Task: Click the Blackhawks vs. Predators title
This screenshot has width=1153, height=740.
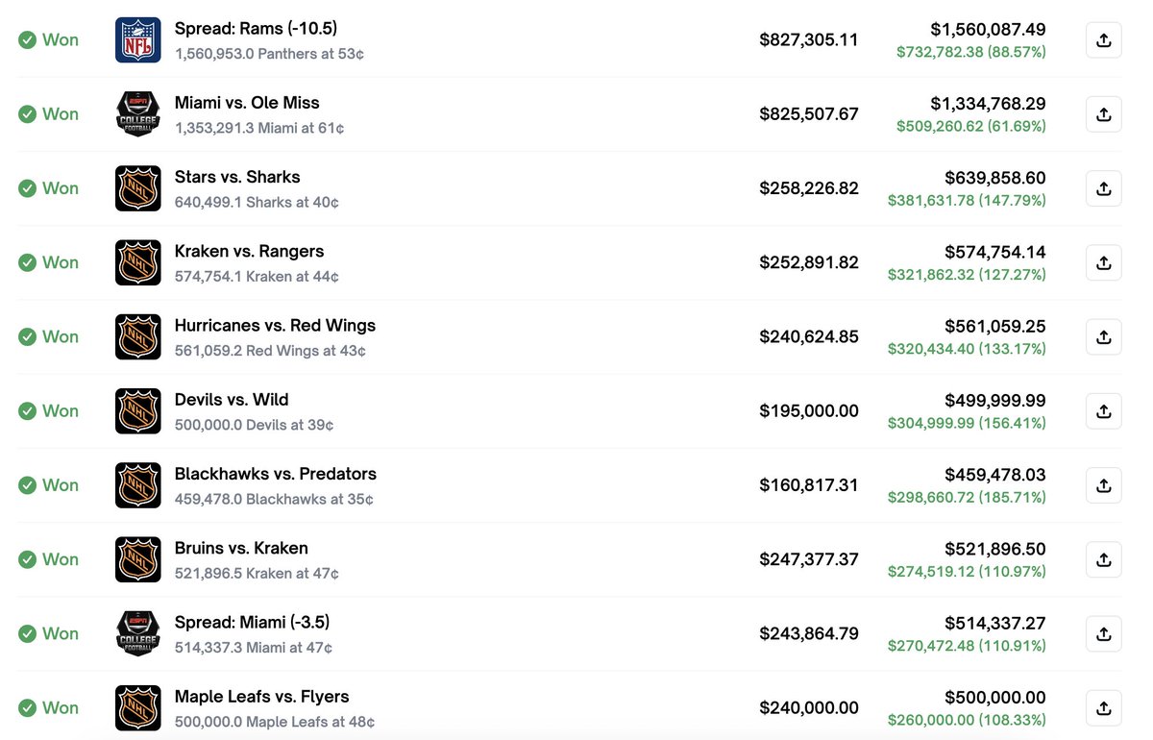Action: coord(275,474)
